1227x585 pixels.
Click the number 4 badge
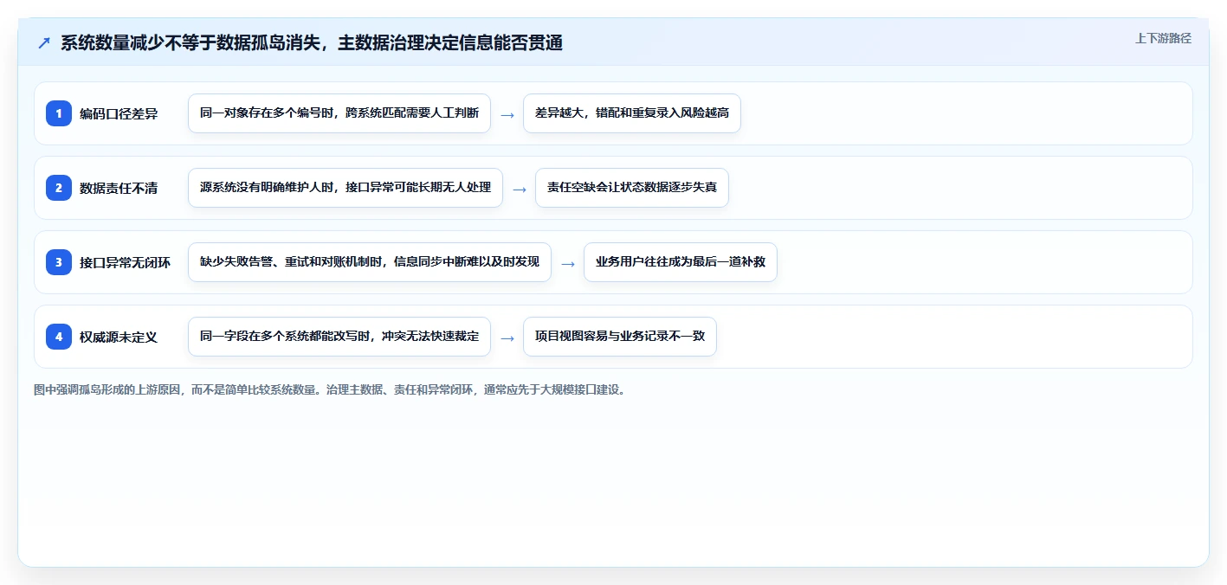click(x=59, y=337)
